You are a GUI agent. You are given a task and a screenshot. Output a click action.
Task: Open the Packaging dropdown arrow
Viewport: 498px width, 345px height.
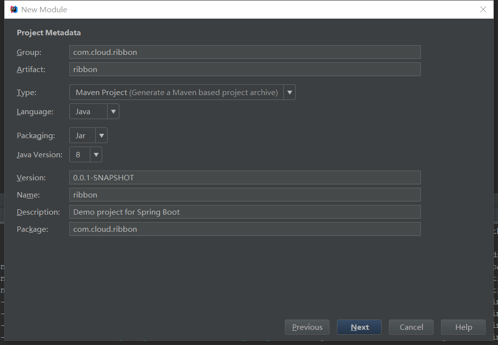101,136
